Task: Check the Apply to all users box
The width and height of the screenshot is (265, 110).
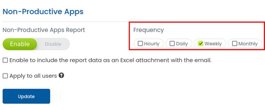Action: tap(5, 76)
